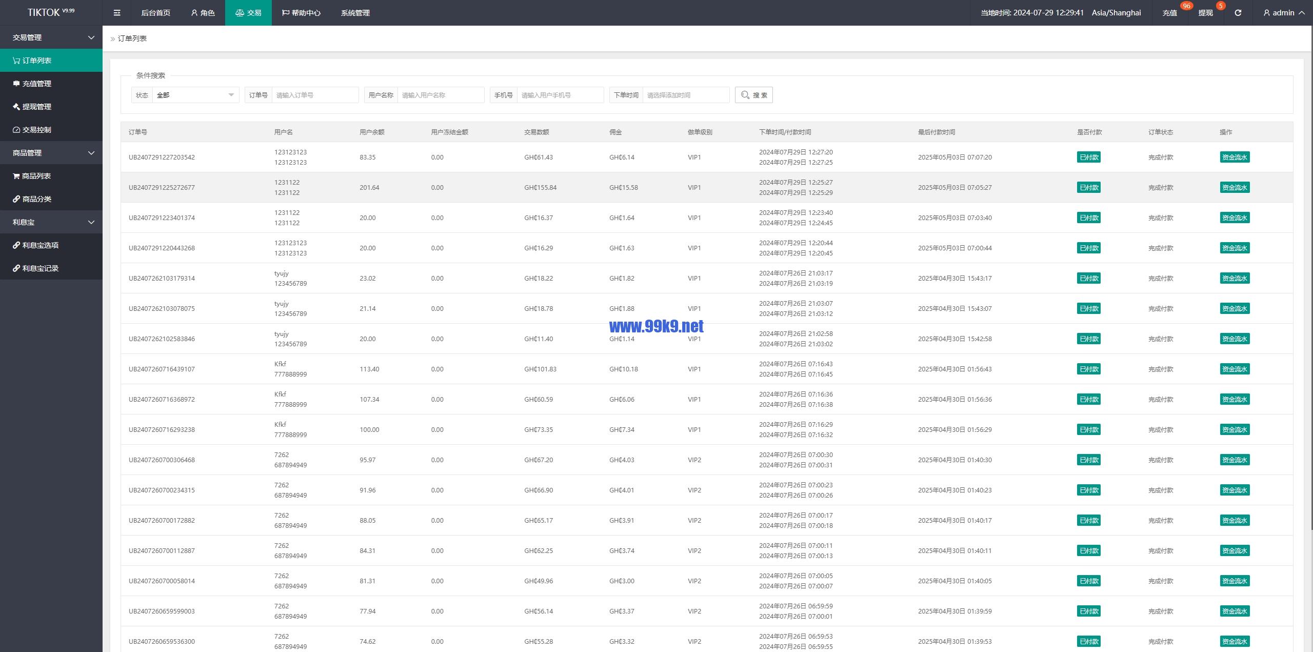The height and width of the screenshot is (652, 1313).
Task: Click 资金流水 for order UB2407260700058014
Action: 1235,581
